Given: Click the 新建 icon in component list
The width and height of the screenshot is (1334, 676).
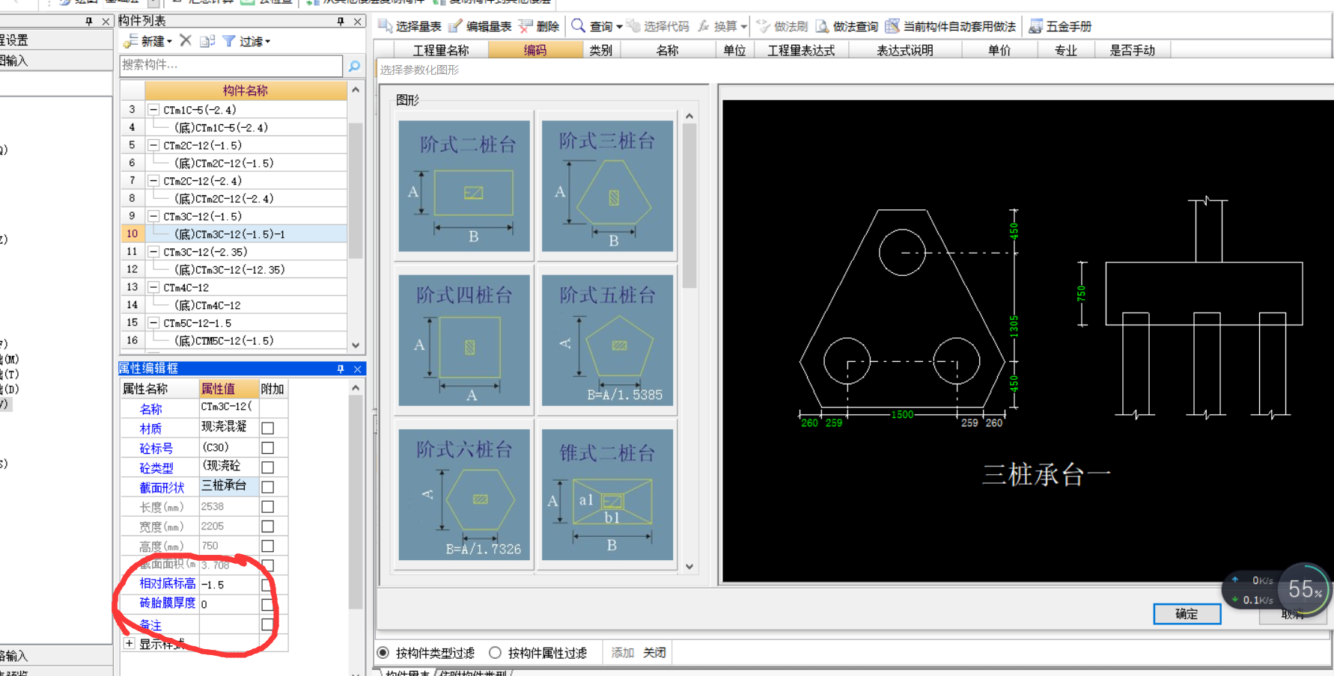Looking at the screenshot, I should tap(130, 41).
